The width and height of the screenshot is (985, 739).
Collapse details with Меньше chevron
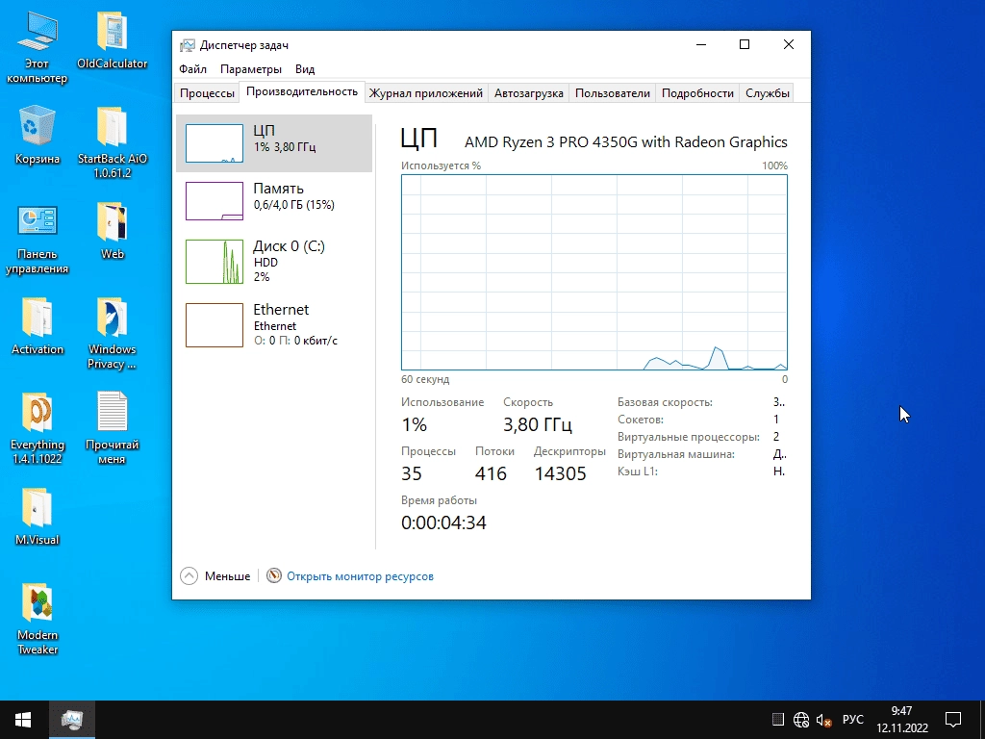(189, 575)
